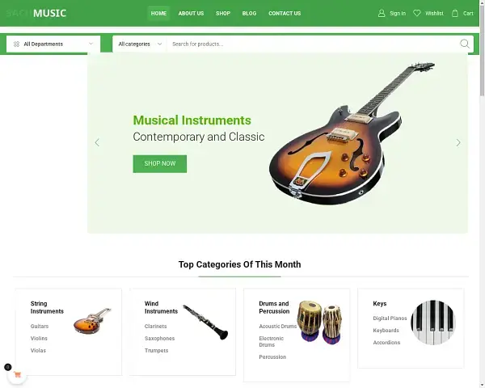Click the Shop Now button
485x388 pixels.
160,163
